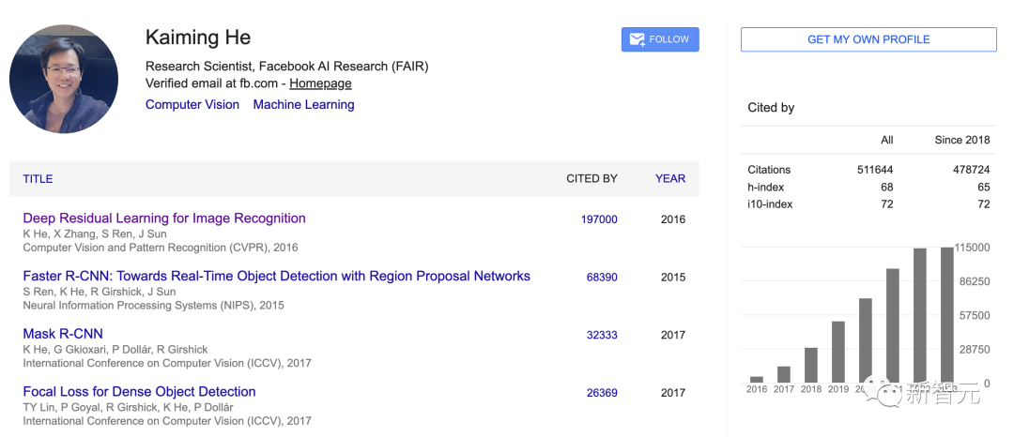Open Focal Loss for Dense Object Detection

139,392
